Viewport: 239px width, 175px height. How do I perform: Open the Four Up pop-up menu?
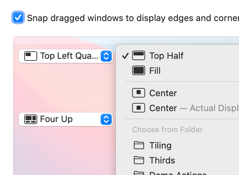pos(66,119)
